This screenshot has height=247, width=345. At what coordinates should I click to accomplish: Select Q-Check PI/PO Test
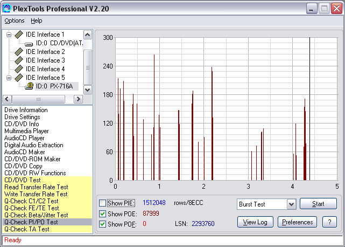click(x=47, y=222)
